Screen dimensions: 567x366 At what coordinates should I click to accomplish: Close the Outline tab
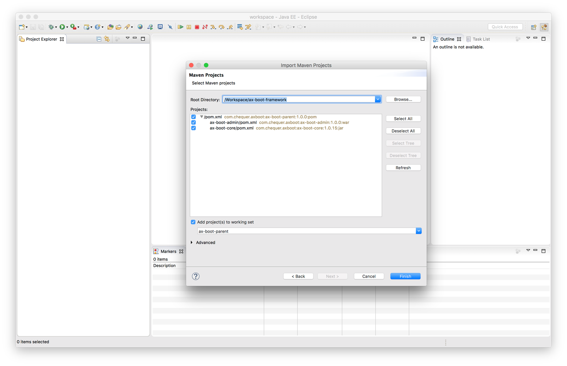[459, 39]
